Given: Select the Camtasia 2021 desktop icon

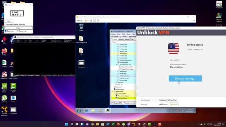Looking at the screenshot, I should tap(13, 88).
